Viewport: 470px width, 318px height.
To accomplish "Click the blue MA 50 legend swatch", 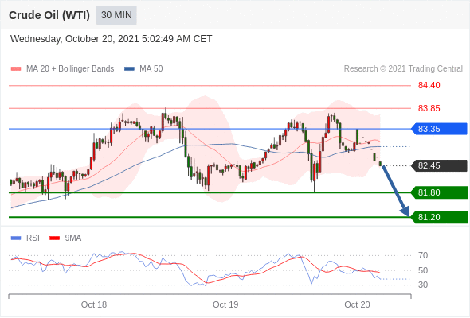I will coord(129,69).
